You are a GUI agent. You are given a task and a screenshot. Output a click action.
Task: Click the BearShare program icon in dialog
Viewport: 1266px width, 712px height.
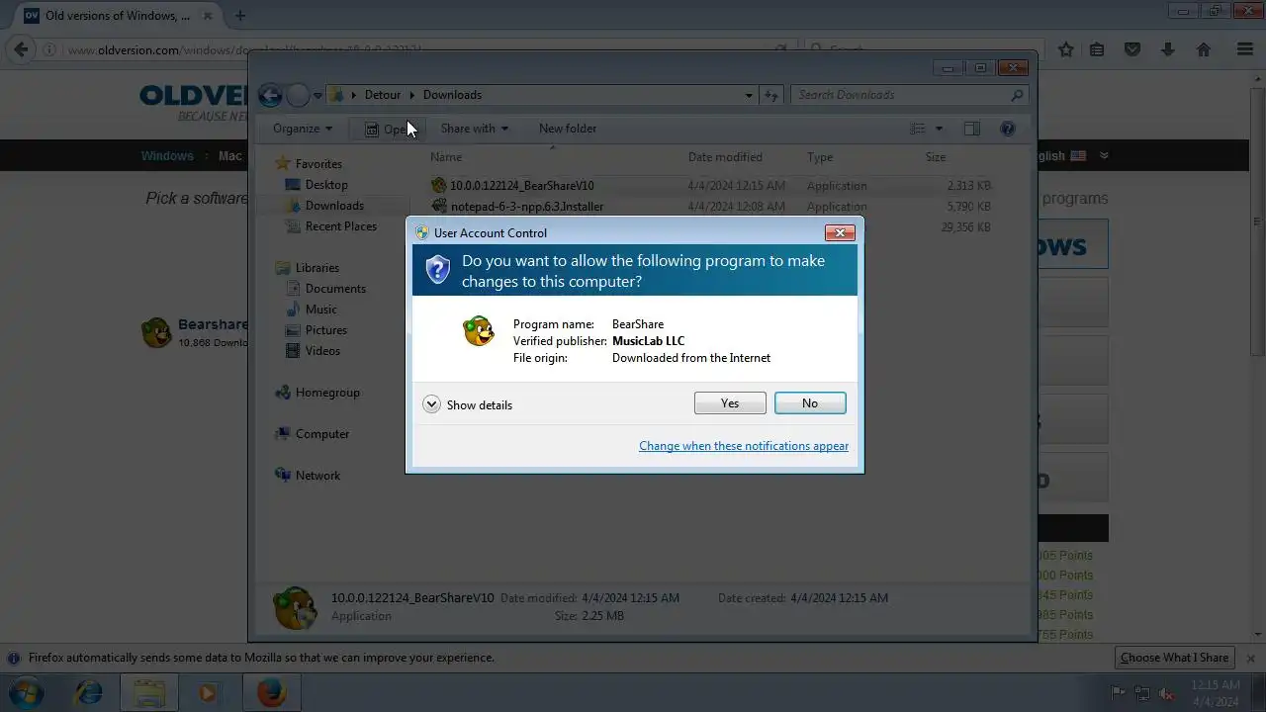pyautogui.click(x=479, y=331)
